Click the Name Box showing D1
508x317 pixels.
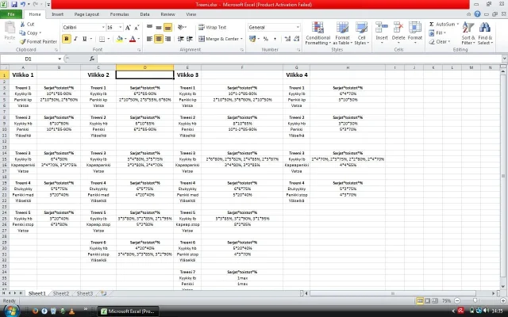[x=29, y=59]
